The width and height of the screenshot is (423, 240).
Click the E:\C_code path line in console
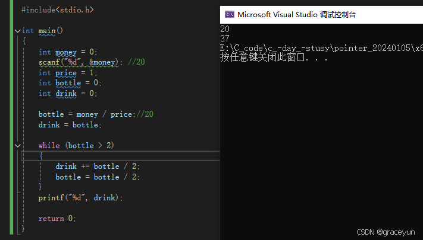point(321,48)
